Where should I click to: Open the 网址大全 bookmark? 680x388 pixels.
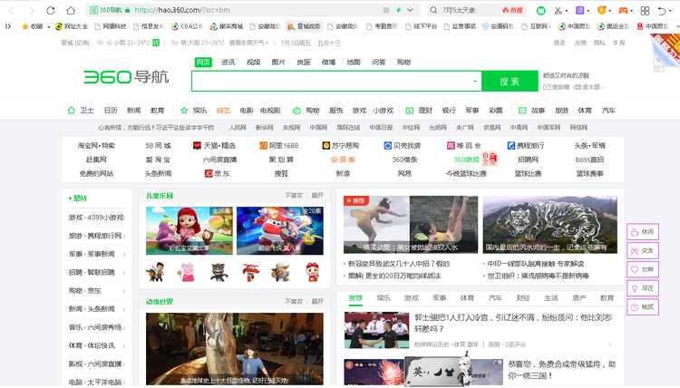click(x=72, y=26)
